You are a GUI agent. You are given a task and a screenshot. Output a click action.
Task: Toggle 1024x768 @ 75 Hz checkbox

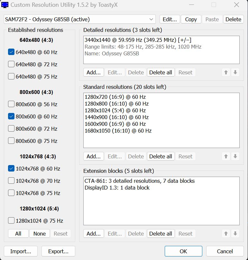point(11,193)
